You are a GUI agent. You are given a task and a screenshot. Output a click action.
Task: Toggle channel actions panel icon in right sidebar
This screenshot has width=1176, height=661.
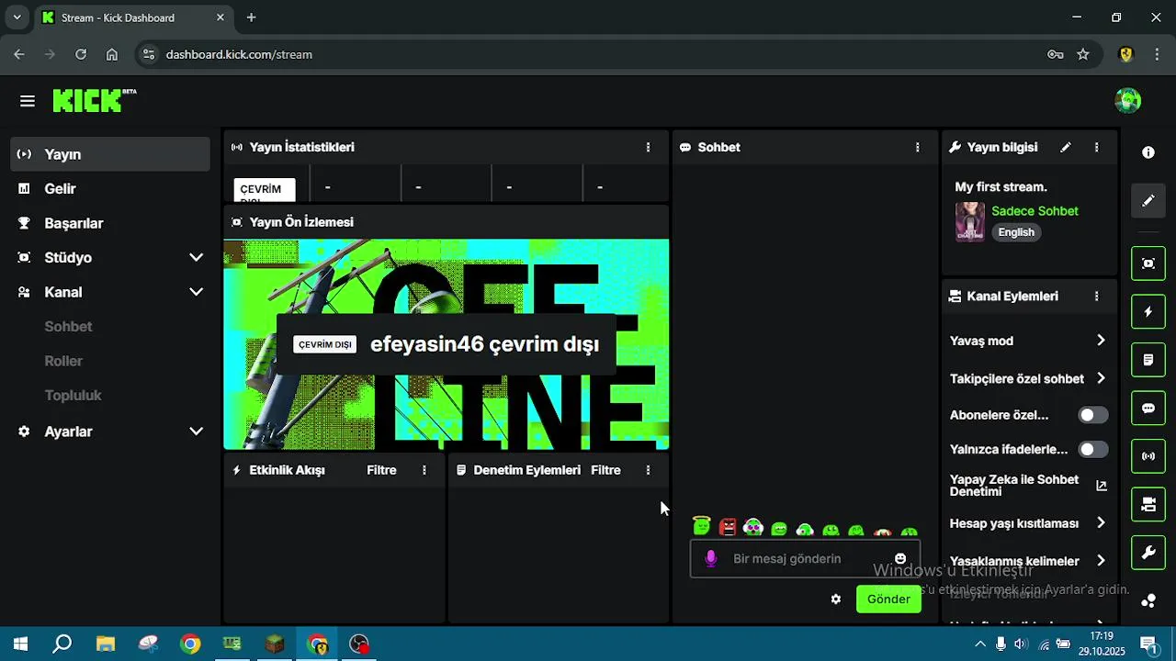click(1148, 504)
